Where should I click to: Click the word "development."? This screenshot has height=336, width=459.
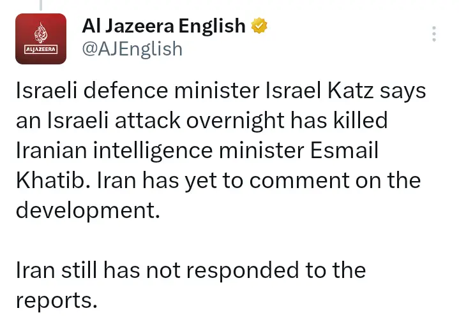point(87,210)
